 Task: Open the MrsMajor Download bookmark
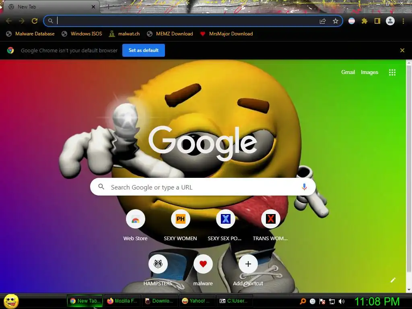point(226,34)
